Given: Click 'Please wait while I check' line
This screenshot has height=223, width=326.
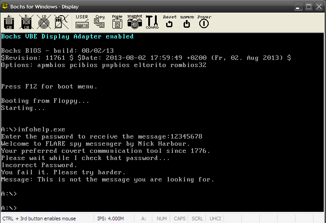Looking at the screenshot, I should pyautogui.click(x=85, y=158).
